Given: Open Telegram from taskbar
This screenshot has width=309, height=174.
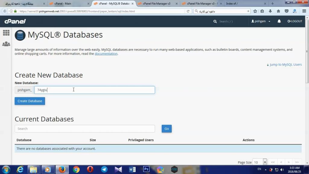Looking at the screenshot, I should [104, 169].
